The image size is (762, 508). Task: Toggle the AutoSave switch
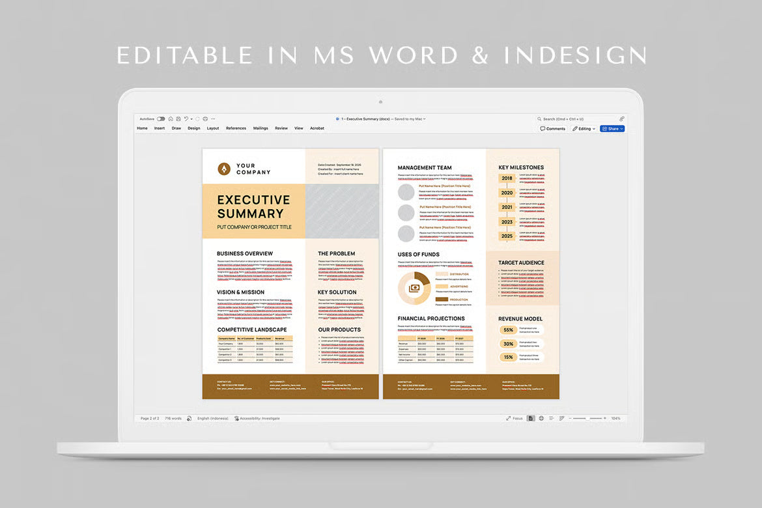(161, 119)
